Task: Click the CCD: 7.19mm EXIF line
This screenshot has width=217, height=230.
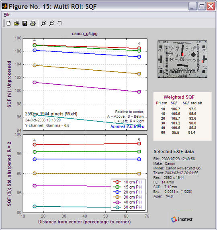Action: click(165, 187)
